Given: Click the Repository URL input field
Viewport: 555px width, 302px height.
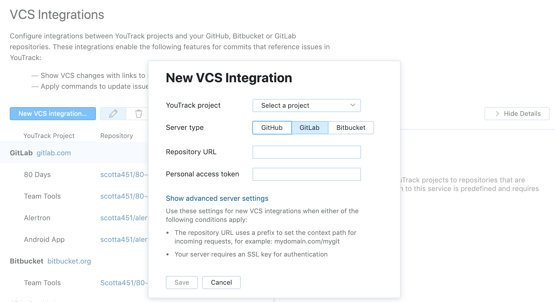Looking at the screenshot, I should click(306, 152).
